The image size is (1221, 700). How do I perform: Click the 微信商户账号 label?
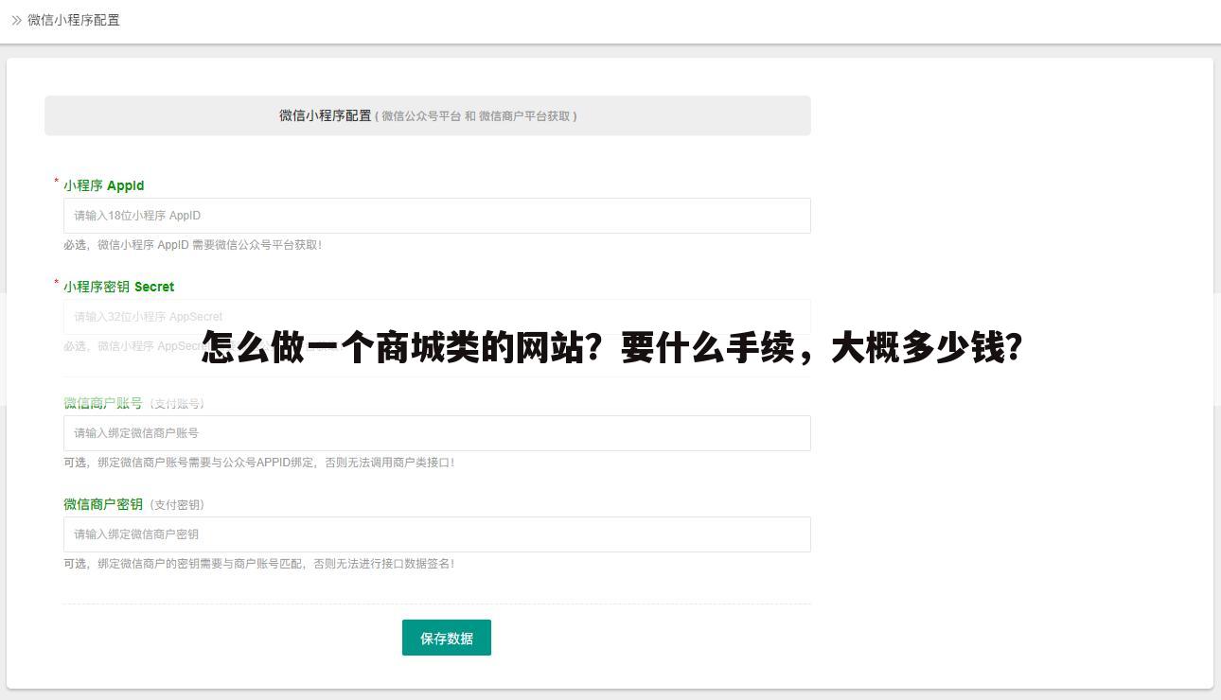tap(103, 403)
